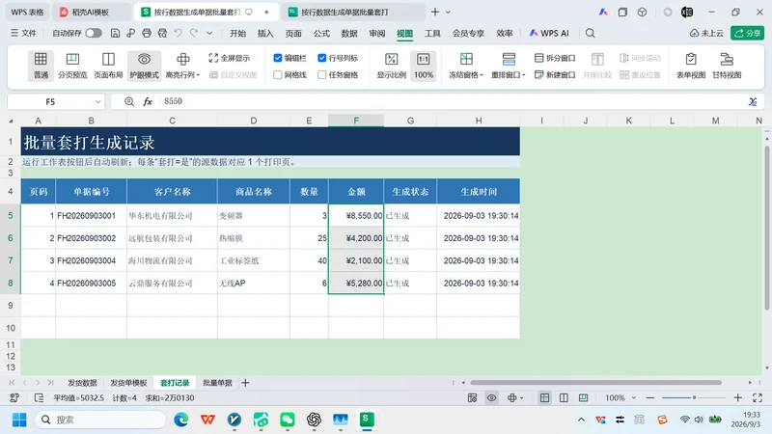Open the File (文件) menu
The image size is (772, 434).
point(23,33)
